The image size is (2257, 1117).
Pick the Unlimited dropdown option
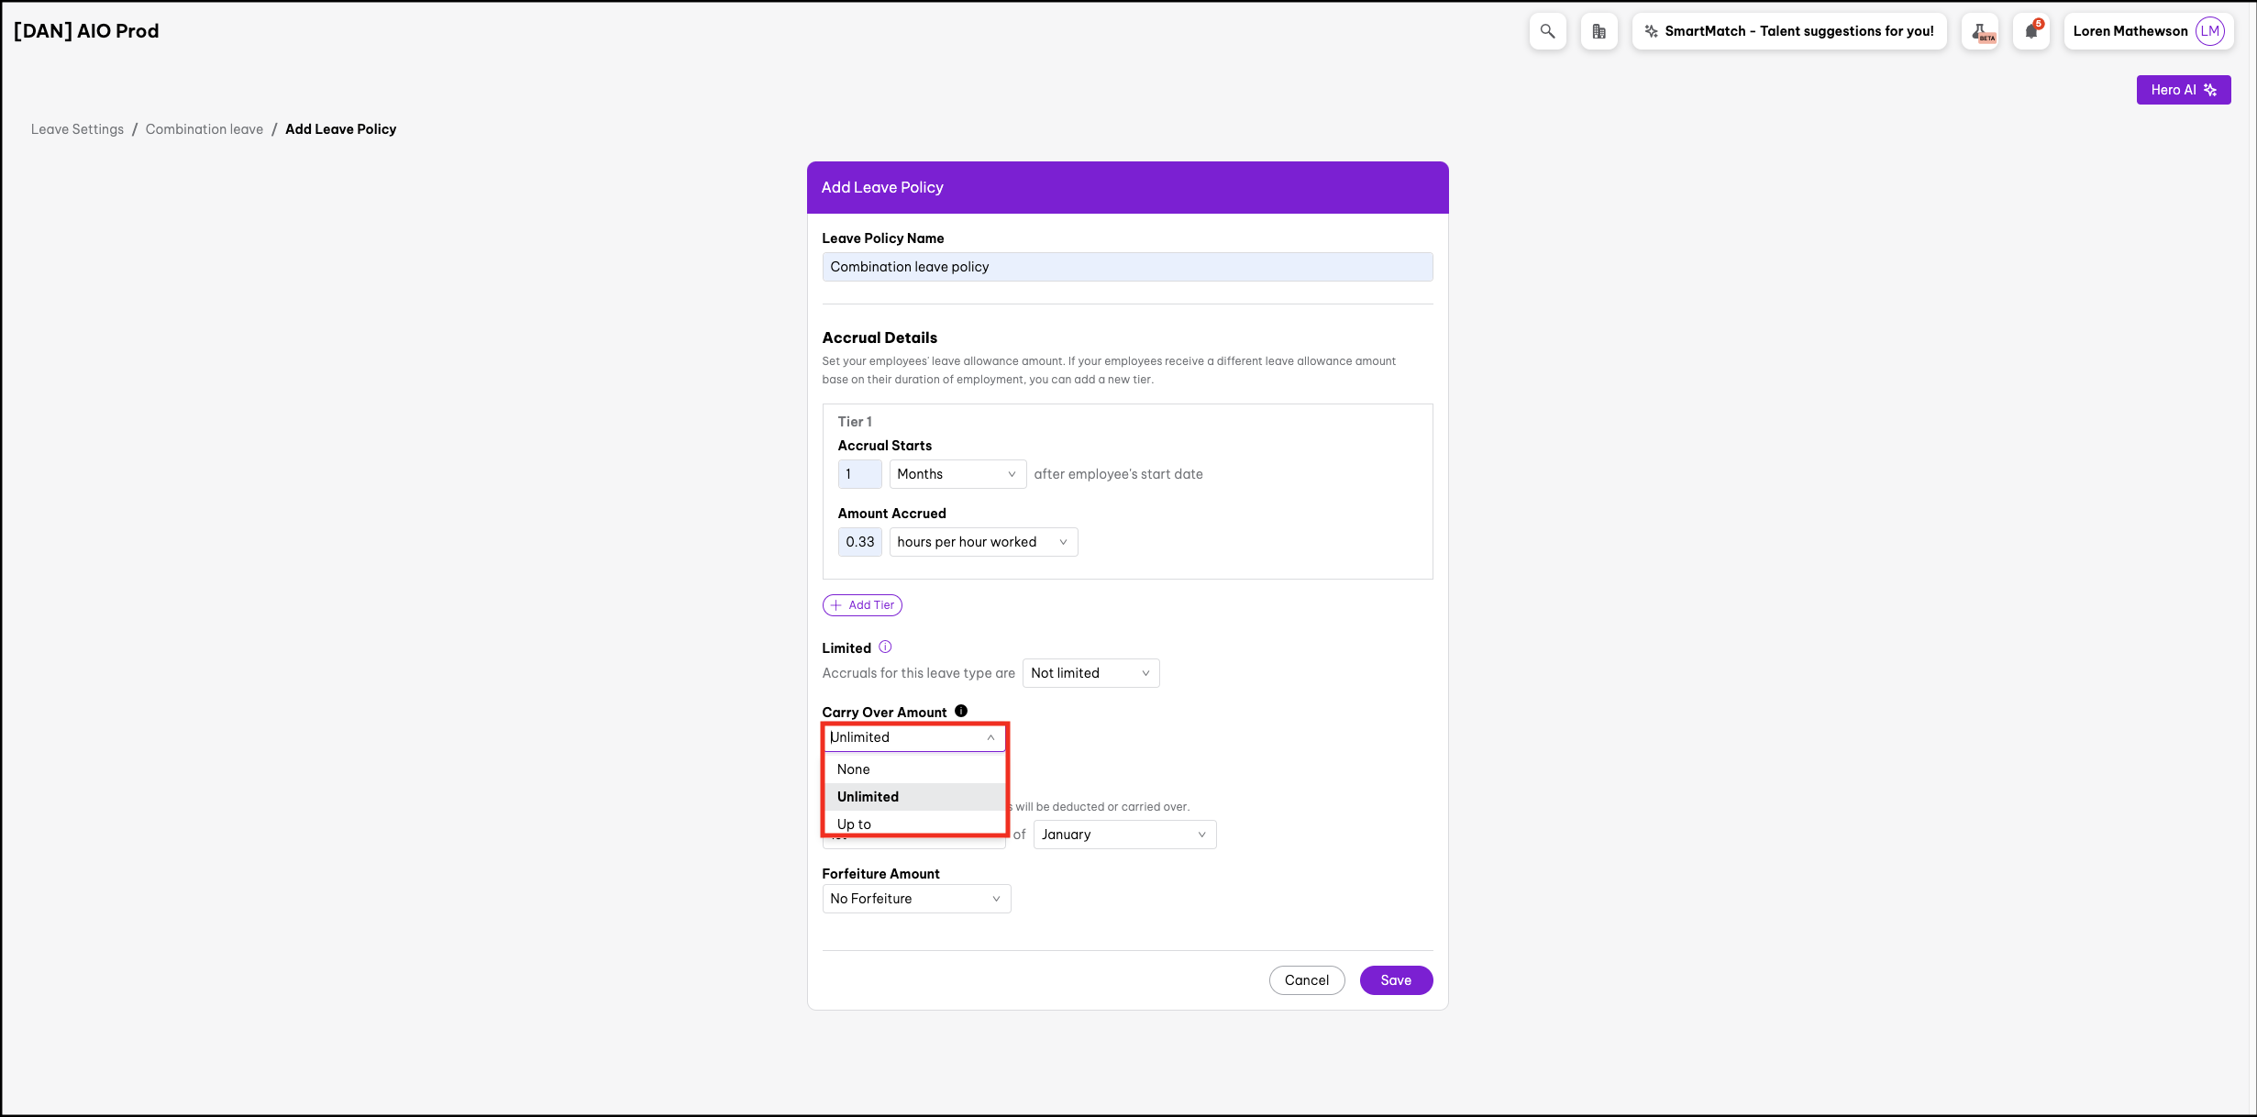[868, 797]
